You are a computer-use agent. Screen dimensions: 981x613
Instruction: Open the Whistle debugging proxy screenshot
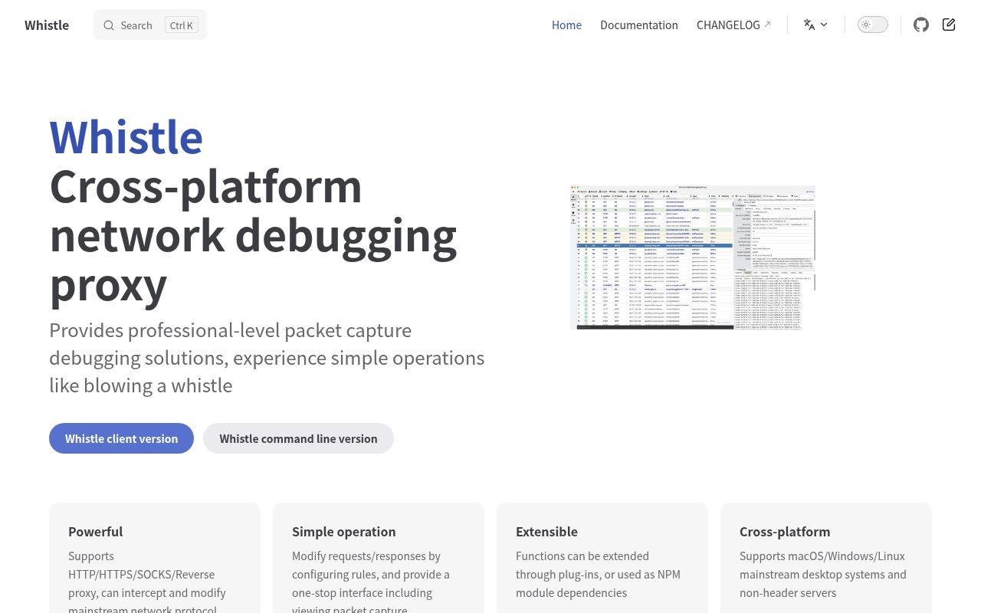[693, 257]
